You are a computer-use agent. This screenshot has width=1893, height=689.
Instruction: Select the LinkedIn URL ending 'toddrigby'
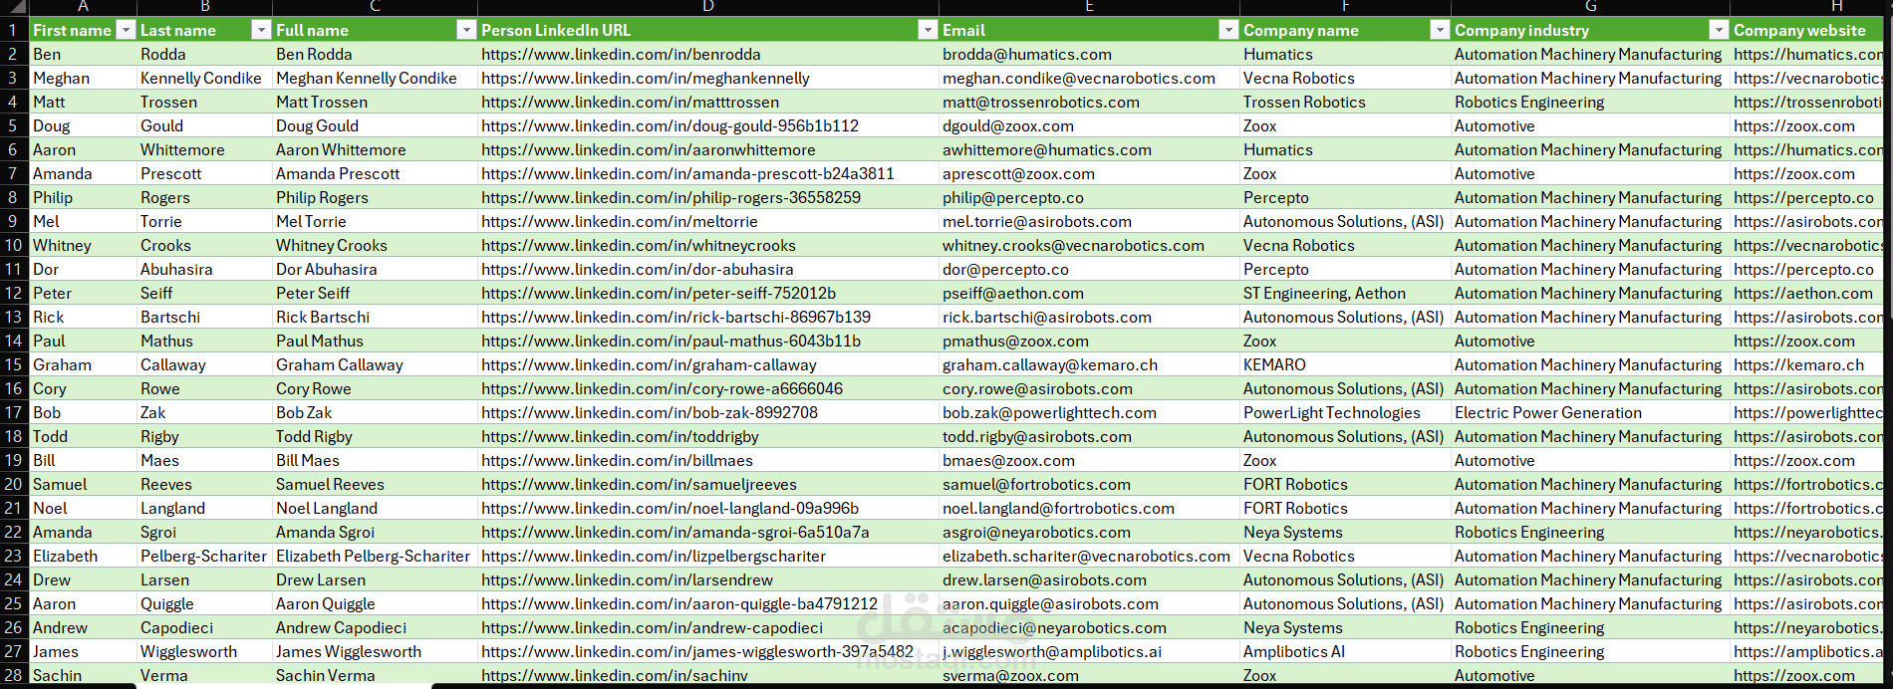(x=708, y=436)
